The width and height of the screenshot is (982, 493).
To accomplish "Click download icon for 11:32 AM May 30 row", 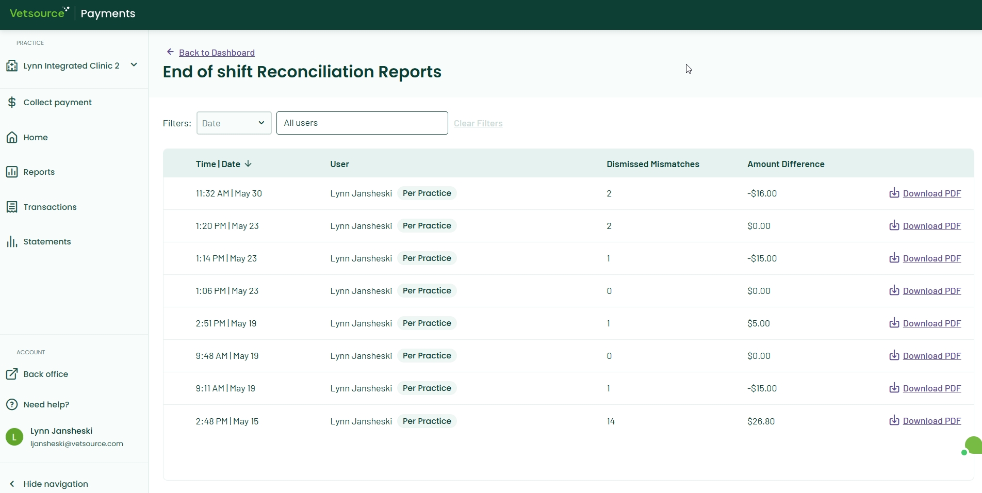I will 894,193.
